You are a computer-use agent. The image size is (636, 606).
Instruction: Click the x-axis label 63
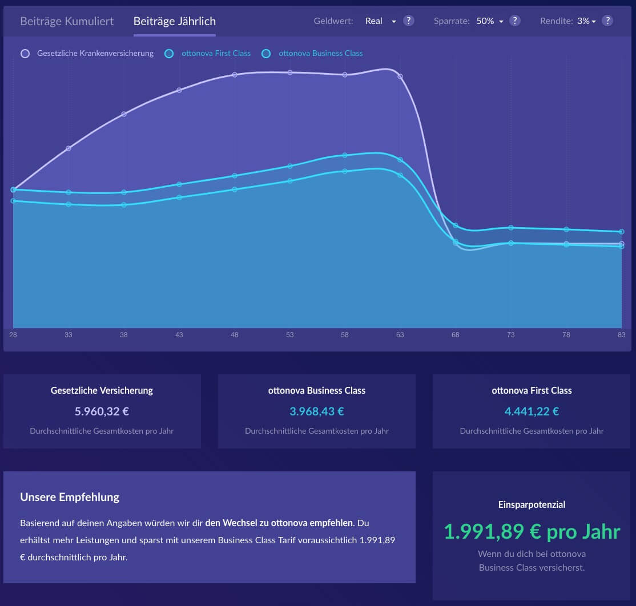tap(400, 335)
